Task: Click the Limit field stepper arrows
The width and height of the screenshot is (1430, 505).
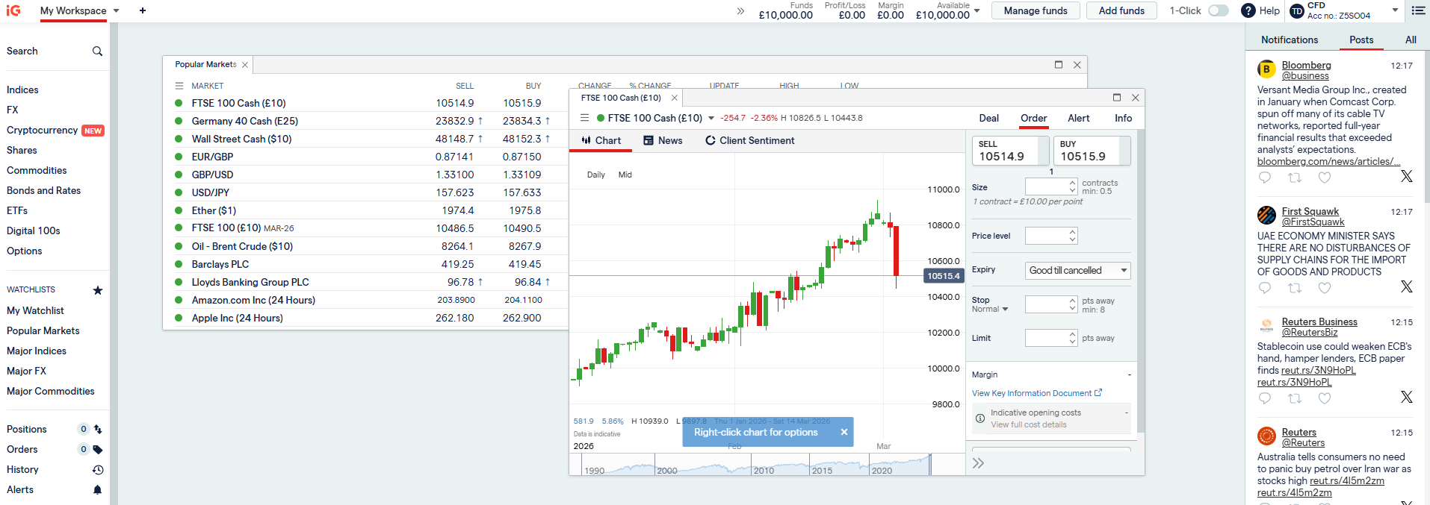Action: [x=1073, y=338]
